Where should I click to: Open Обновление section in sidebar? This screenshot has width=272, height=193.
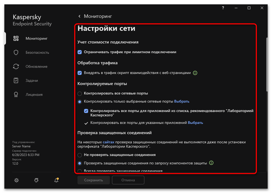coord(36,67)
